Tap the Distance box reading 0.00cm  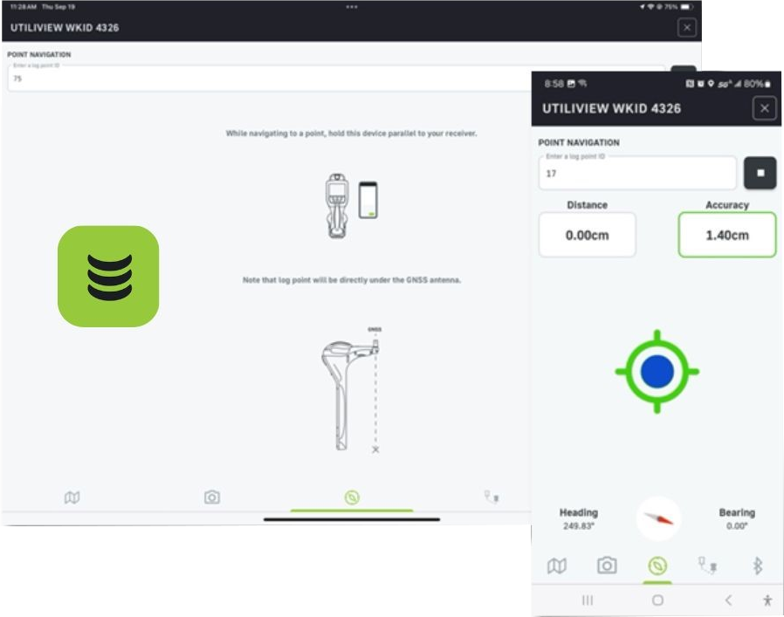pyautogui.click(x=587, y=235)
